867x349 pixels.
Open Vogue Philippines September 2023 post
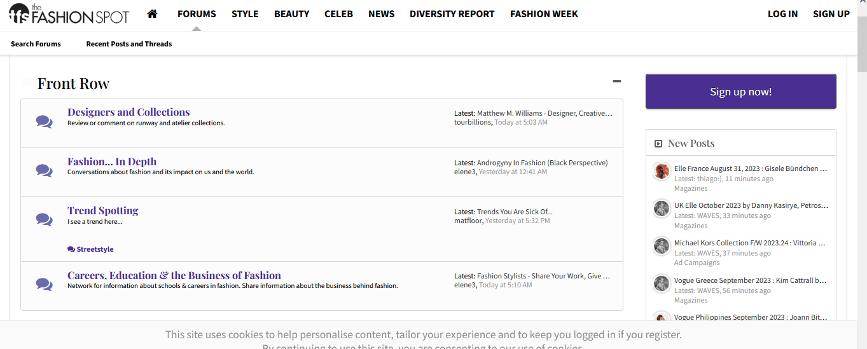coord(751,317)
